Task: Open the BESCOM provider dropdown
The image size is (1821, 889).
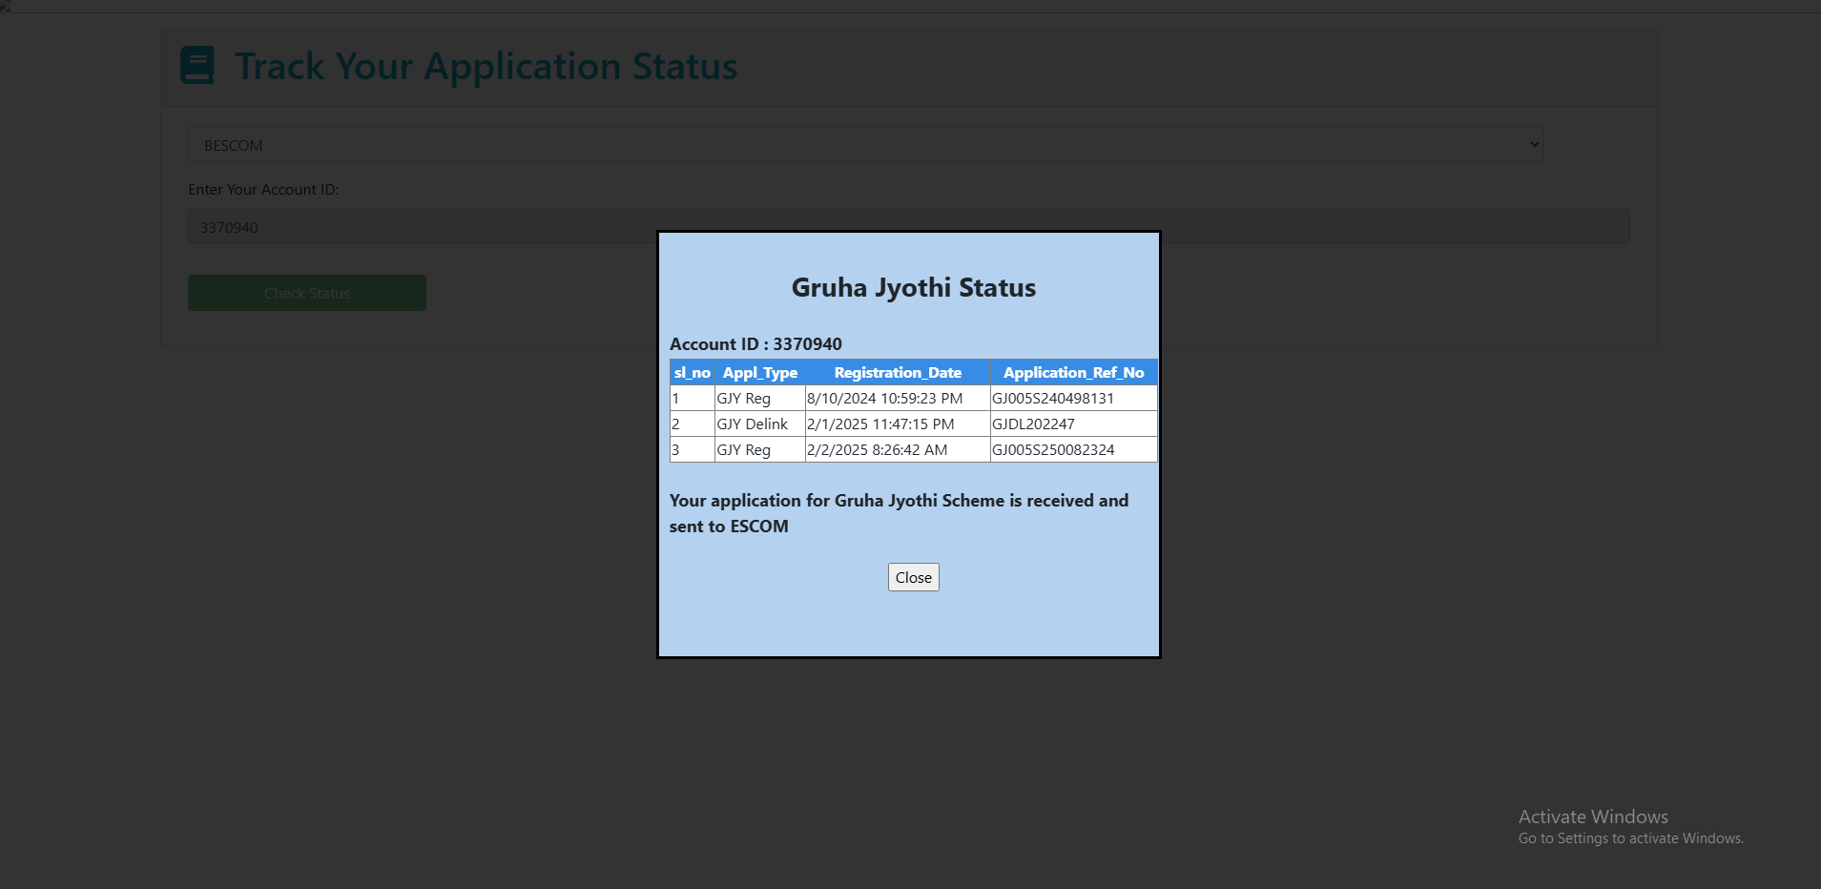Action: tap(865, 145)
